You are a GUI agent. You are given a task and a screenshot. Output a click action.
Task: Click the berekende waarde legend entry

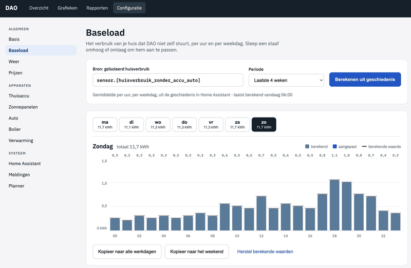(381, 146)
